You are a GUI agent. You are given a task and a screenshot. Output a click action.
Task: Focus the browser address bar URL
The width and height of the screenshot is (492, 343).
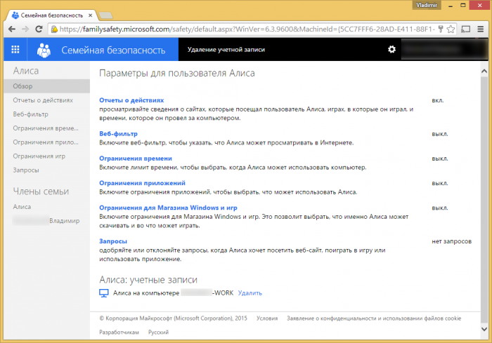pyautogui.click(x=247, y=29)
